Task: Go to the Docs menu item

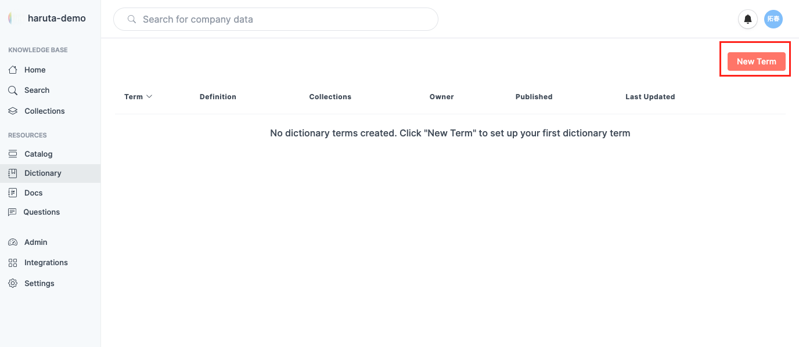Action: click(34, 193)
